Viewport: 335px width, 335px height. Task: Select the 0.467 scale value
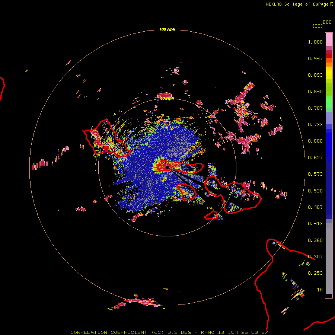click(x=315, y=207)
